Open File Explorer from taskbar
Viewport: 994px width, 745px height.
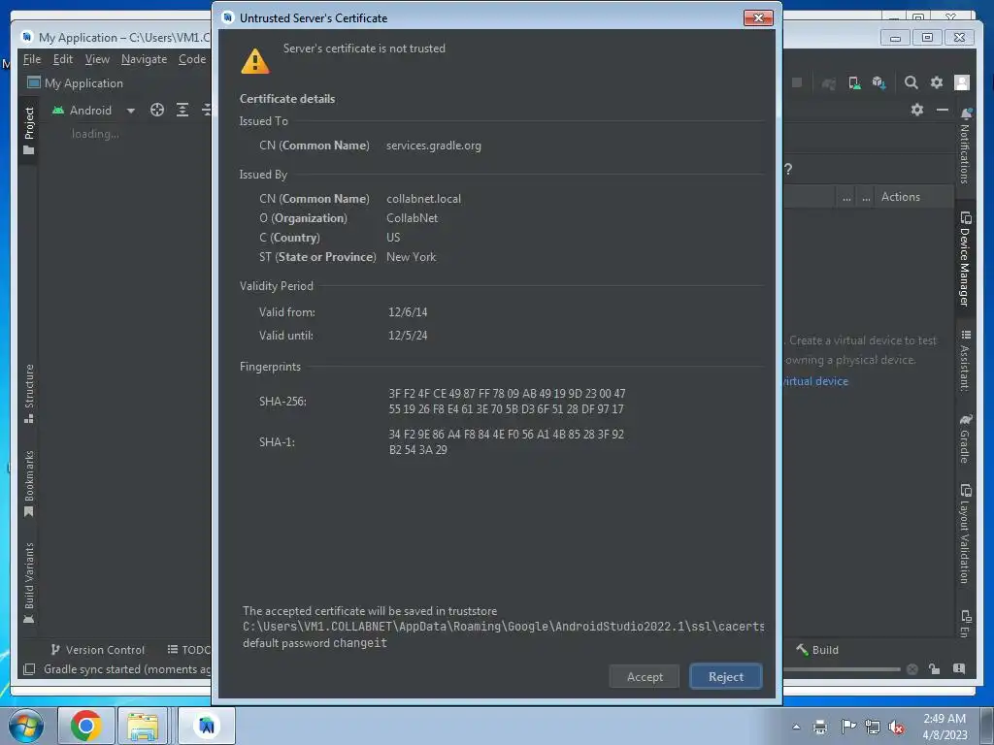[x=143, y=726]
